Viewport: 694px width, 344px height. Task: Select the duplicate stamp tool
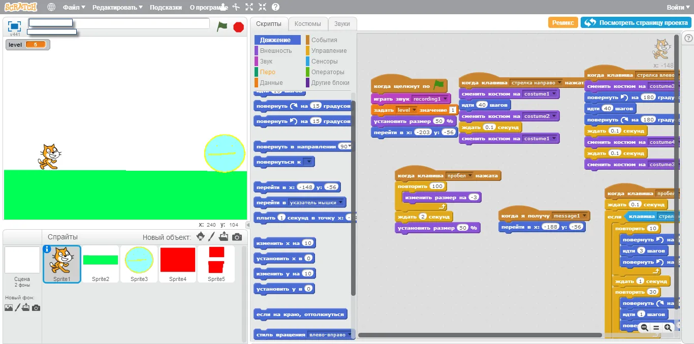point(224,7)
